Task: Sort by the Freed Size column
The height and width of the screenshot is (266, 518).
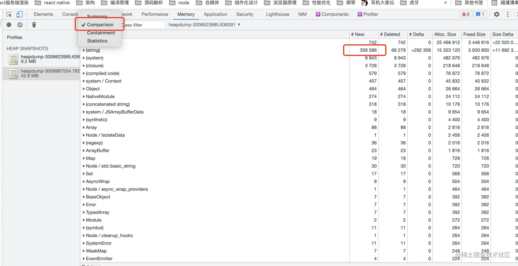Action: 476,34
